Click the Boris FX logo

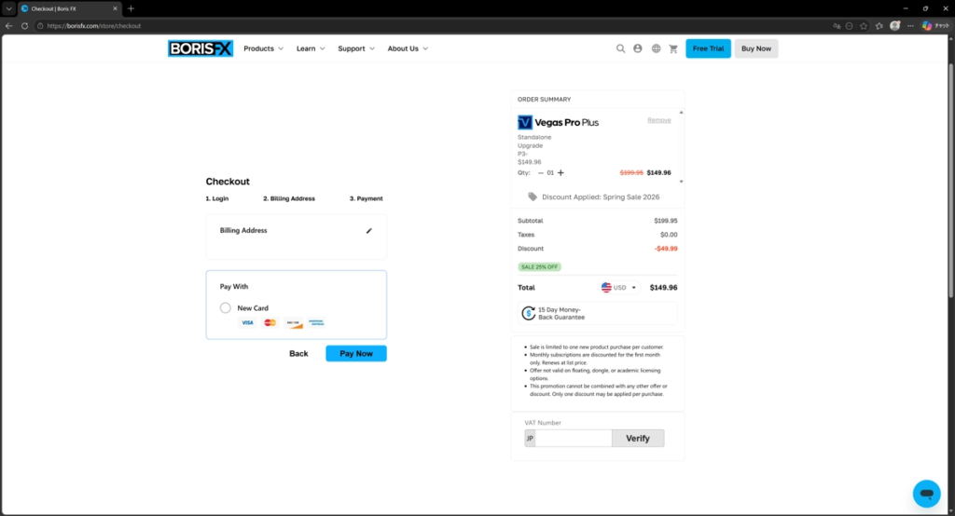[x=201, y=48]
